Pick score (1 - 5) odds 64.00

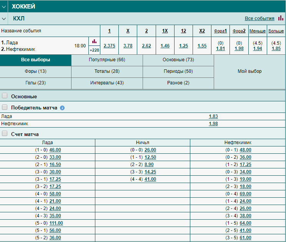pyautogui.click(x=245, y=223)
